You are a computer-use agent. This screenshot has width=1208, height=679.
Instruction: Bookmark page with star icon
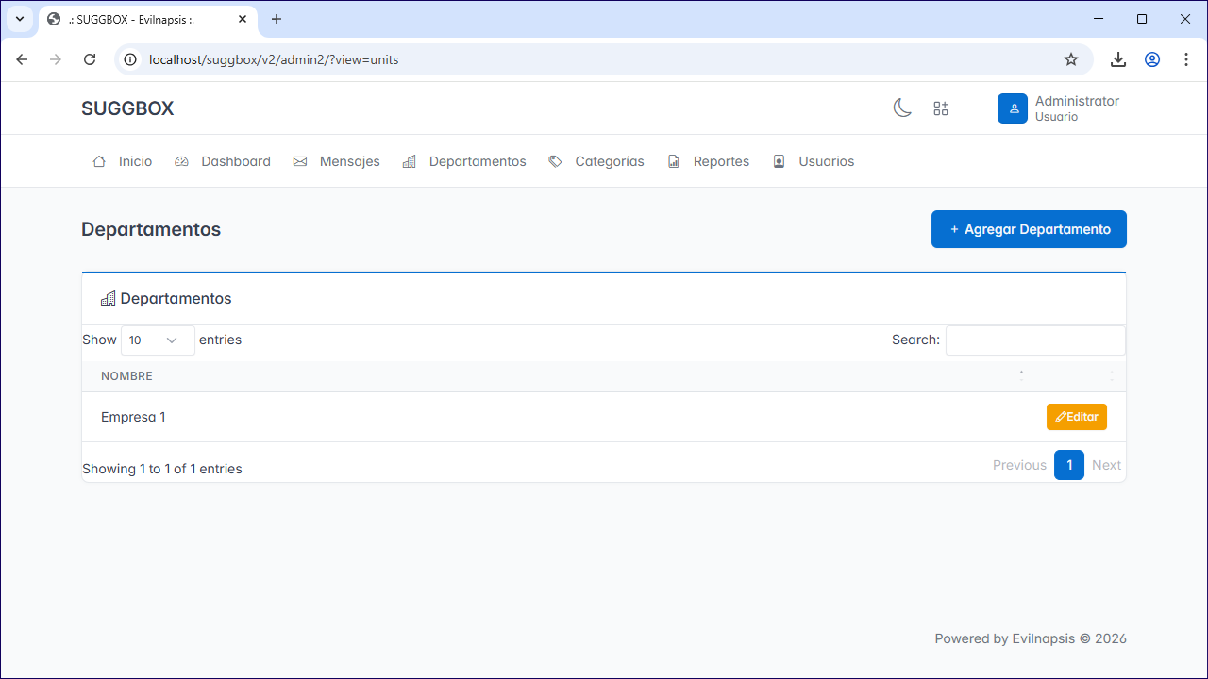coord(1071,59)
